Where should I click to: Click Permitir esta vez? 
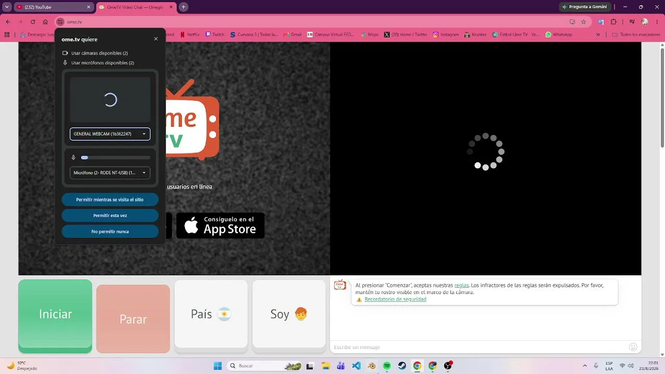pos(110,216)
